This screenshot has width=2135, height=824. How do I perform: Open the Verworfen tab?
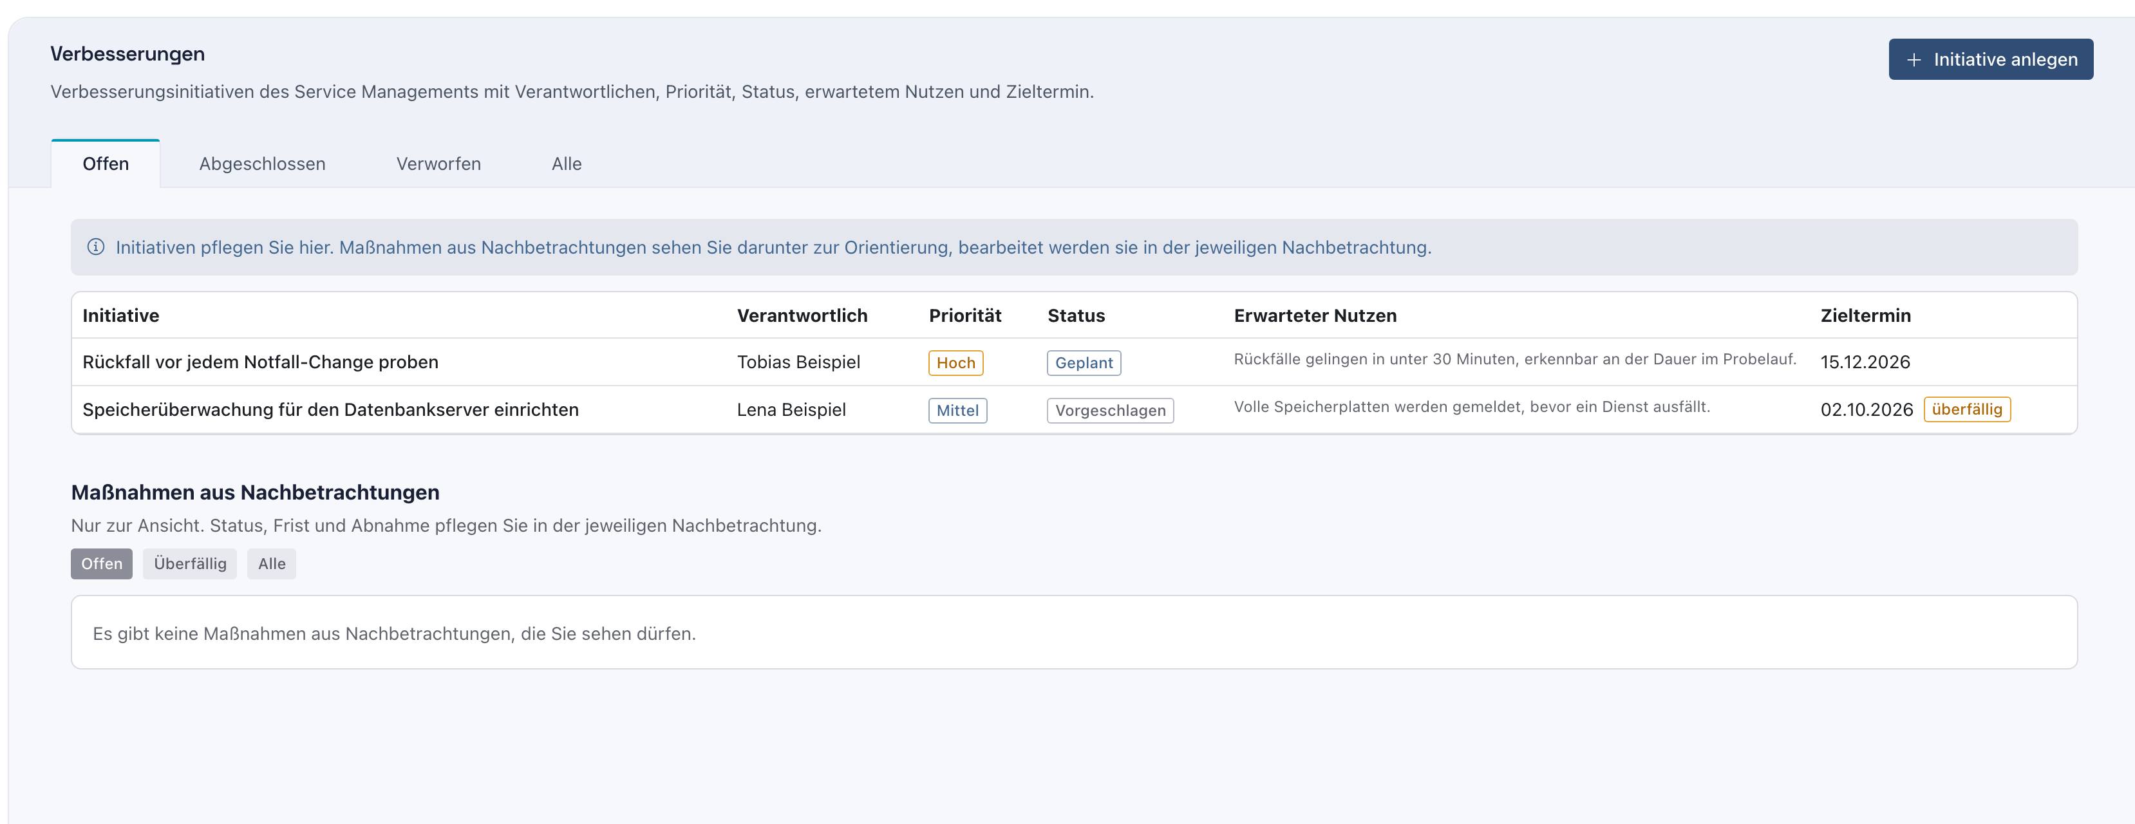click(438, 164)
